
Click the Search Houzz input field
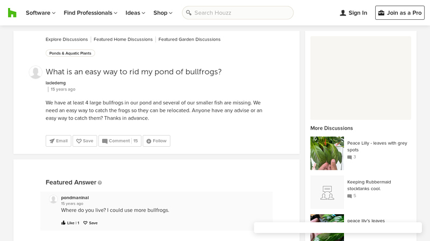pyautogui.click(x=238, y=13)
